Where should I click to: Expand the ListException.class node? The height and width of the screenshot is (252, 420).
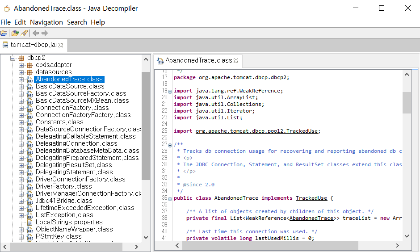21,215
